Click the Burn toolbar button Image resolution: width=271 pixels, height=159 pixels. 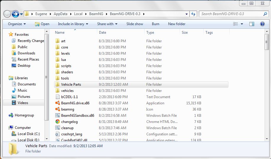[155, 24]
